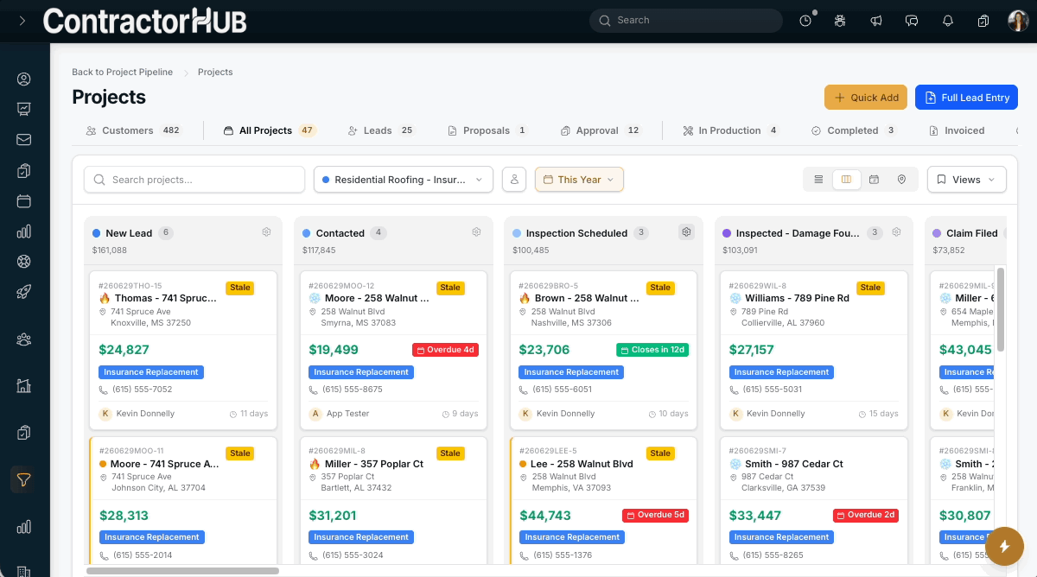The width and height of the screenshot is (1037, 577).
Task: Switch to the Completed tab
Action: point(854,130)
